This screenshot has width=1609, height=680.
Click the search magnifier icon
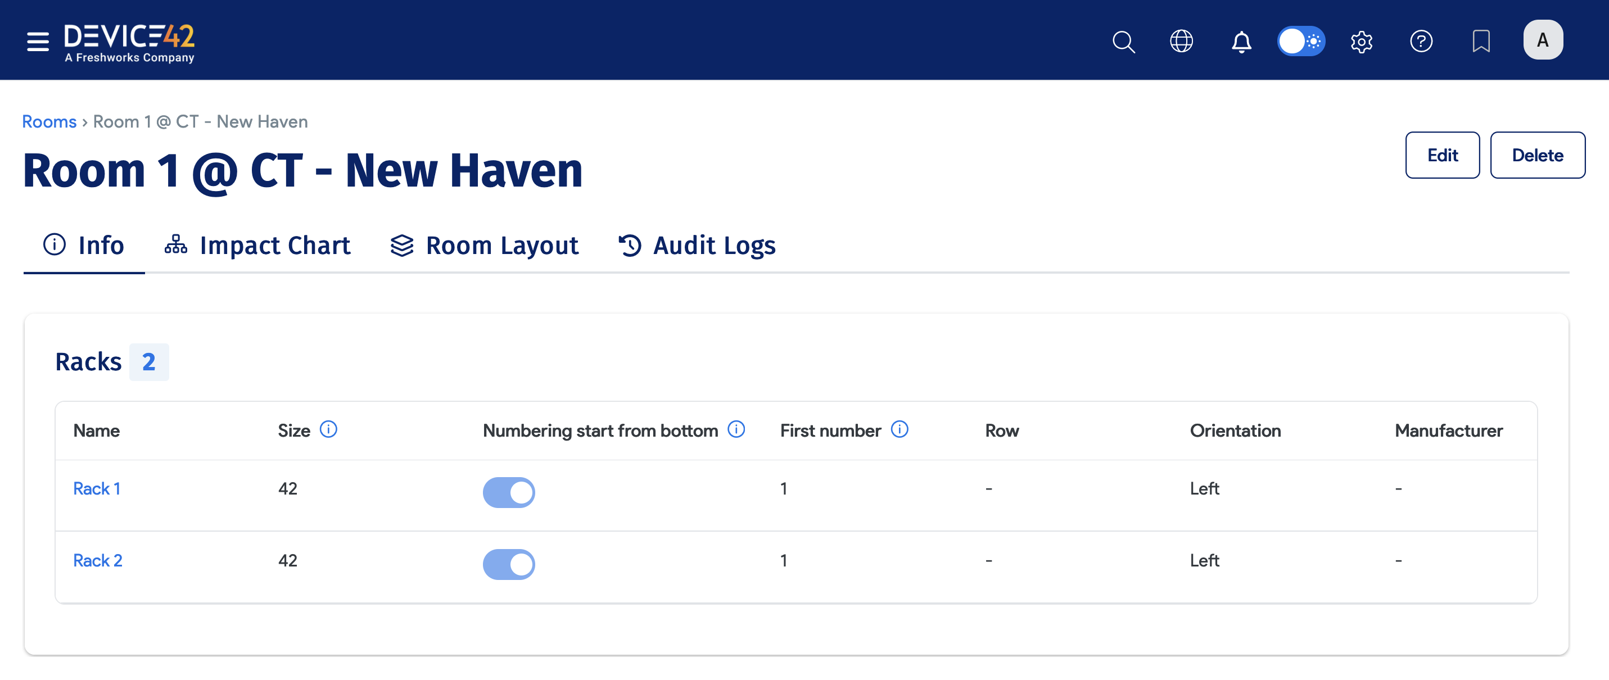point(1123,41)
